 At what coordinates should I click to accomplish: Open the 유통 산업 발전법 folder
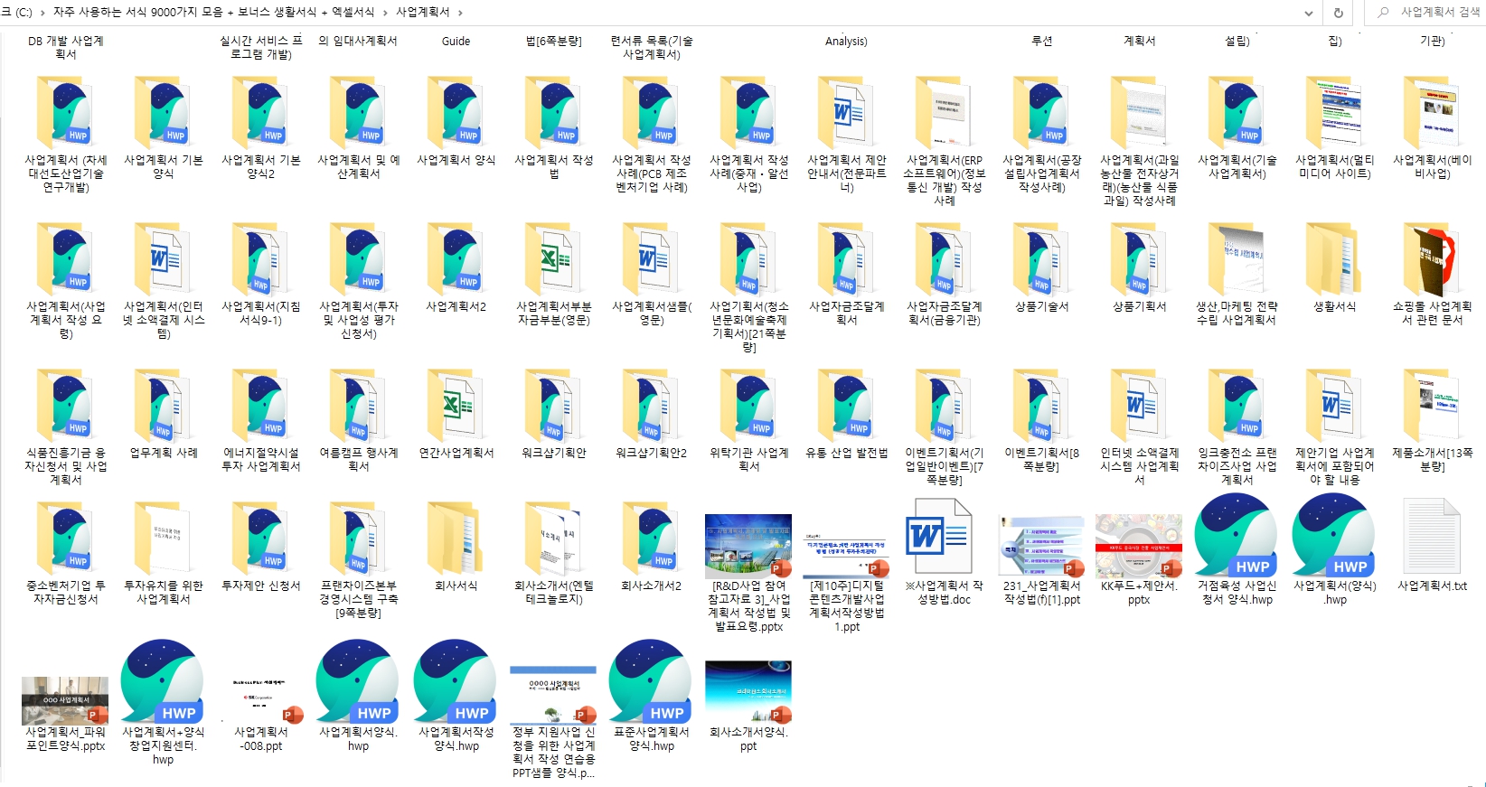pyautogui.click(x=846, y=406)
